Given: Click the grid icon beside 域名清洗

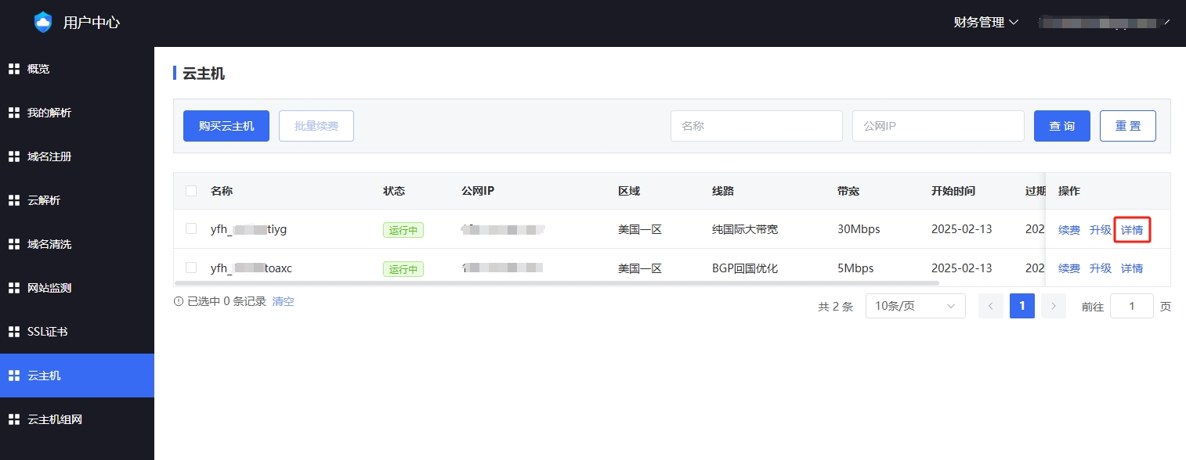Looking at the screenshot, I should [13, 244].
